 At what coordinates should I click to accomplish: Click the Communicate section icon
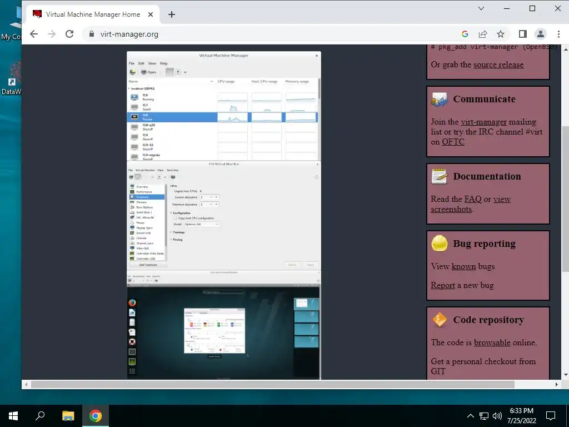coord(440,99)
